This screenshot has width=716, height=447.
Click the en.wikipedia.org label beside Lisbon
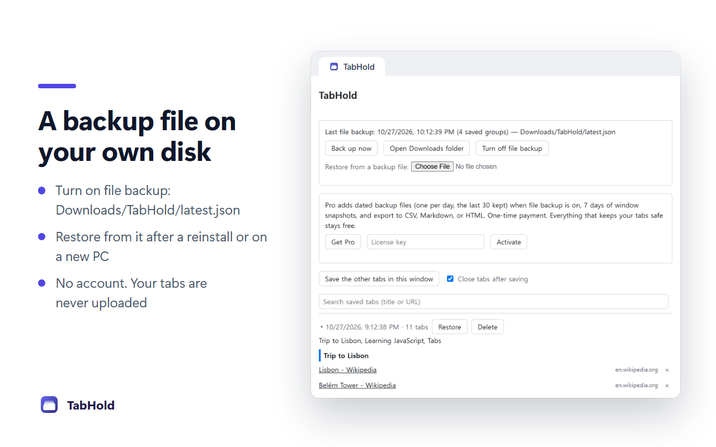[x=637, y=370]
